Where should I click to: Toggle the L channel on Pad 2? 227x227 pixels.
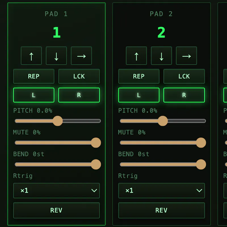click(x=139, y=95)
